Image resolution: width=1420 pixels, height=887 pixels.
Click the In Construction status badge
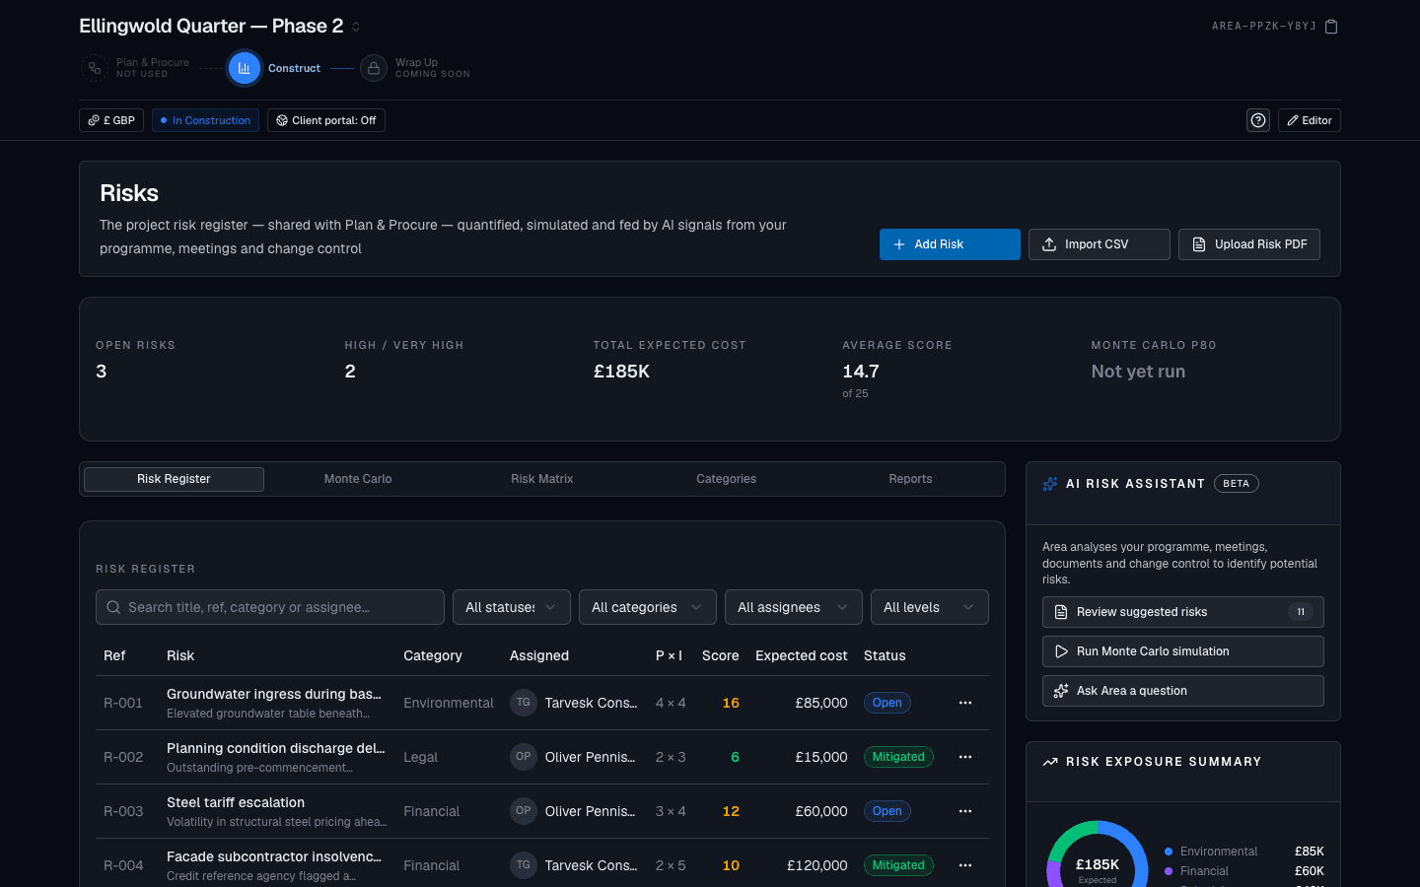(x=205, y=120)
